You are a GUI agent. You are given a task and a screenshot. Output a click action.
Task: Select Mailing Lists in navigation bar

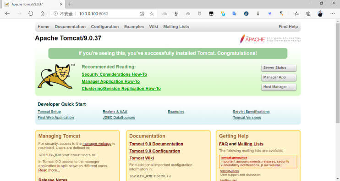click(176, 27)
